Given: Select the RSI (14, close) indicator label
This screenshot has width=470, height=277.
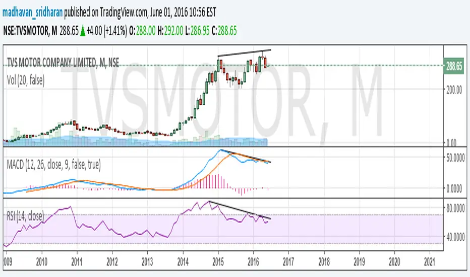Looking at the screenshot, I should (x=25, y=216).
